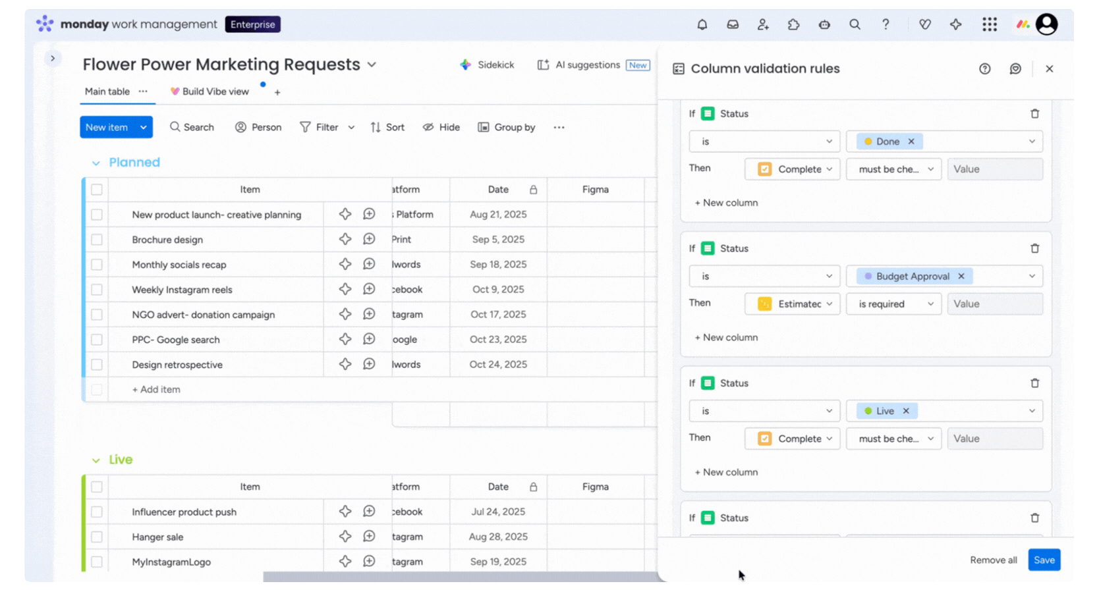Collapse the Planned group

(x=96, y=163)
